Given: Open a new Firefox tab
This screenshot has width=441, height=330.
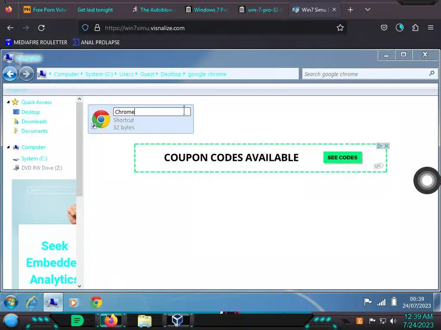Looking at the screenshot, I should (350, 10).
